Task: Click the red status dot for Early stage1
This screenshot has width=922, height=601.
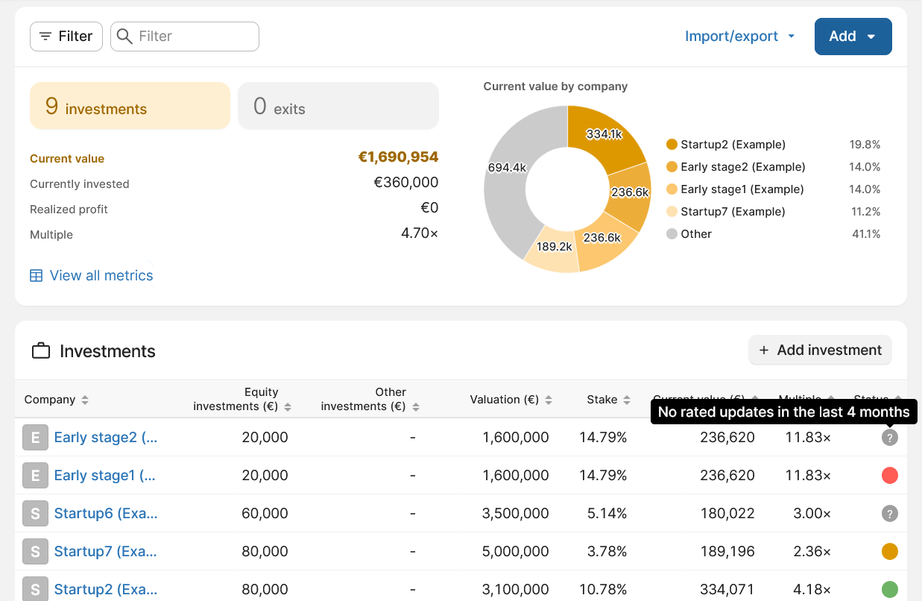Action: pos(889,476)
